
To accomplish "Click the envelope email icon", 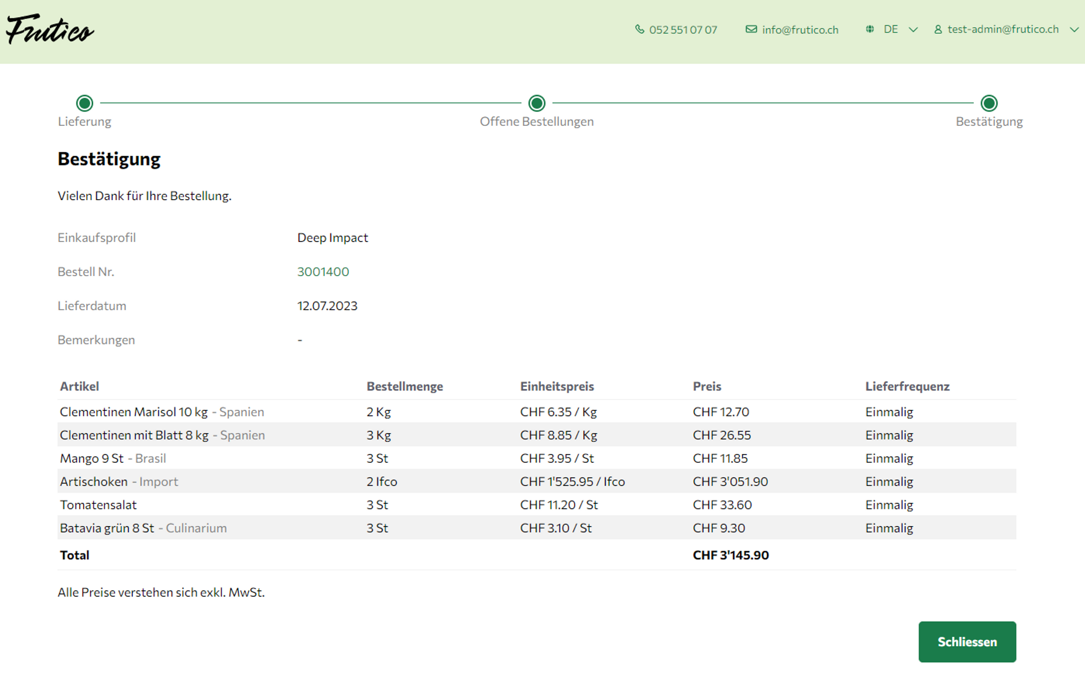I will [x=751, y=29].
